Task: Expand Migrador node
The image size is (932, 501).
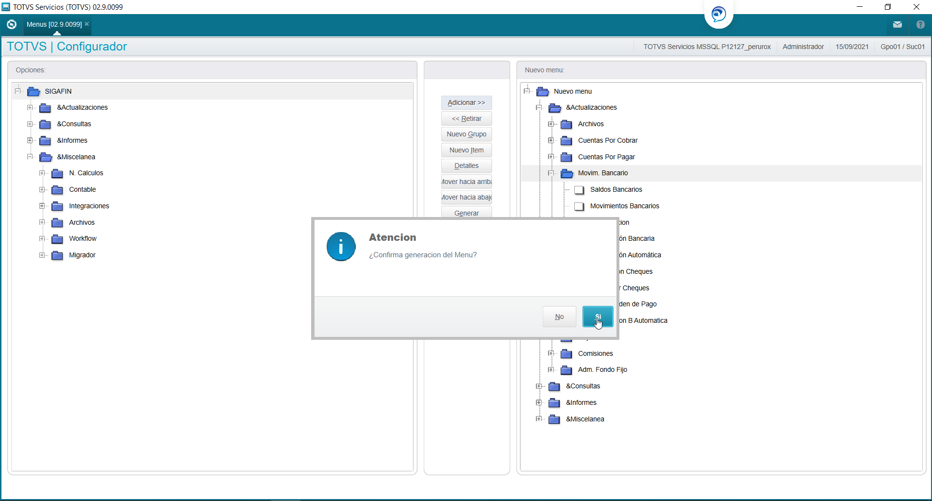Action: [x=42, y=255]
